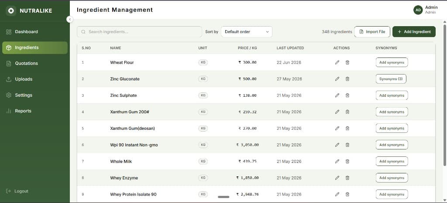Screen dimensions: 447x203
Task: Open the Sort by Default order dropdown
Action: (247, 32)
